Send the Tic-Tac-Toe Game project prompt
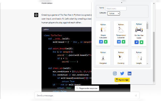 [137, 42]
